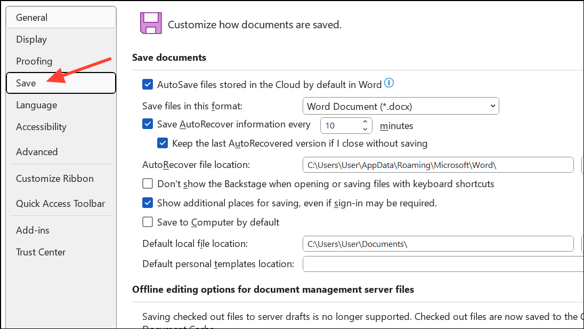Enable 'Save to Computer by default'
The image size is (584, 329).
[148, 222]
